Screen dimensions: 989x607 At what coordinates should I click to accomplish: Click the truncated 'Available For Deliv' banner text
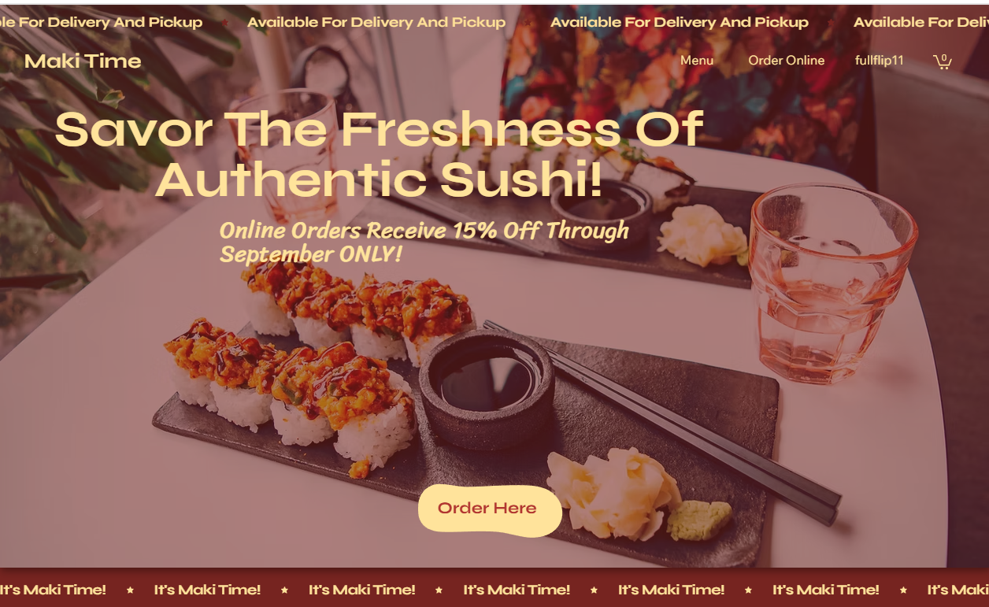pos(920,22)
